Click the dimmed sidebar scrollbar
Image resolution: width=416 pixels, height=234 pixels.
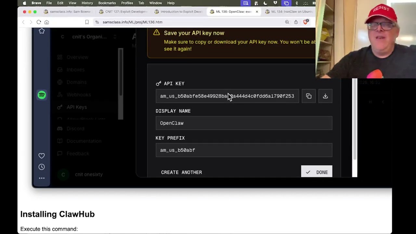click(x=121, y=84)
